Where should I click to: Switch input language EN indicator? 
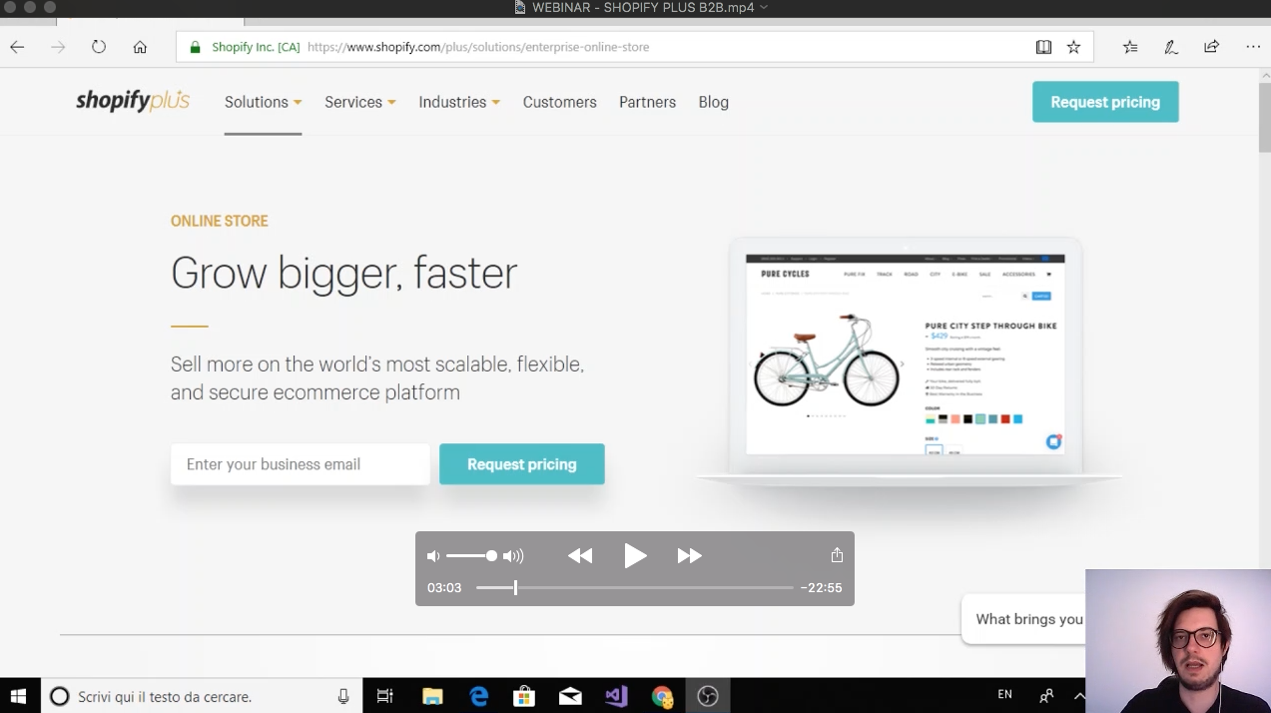[1004, 695]
